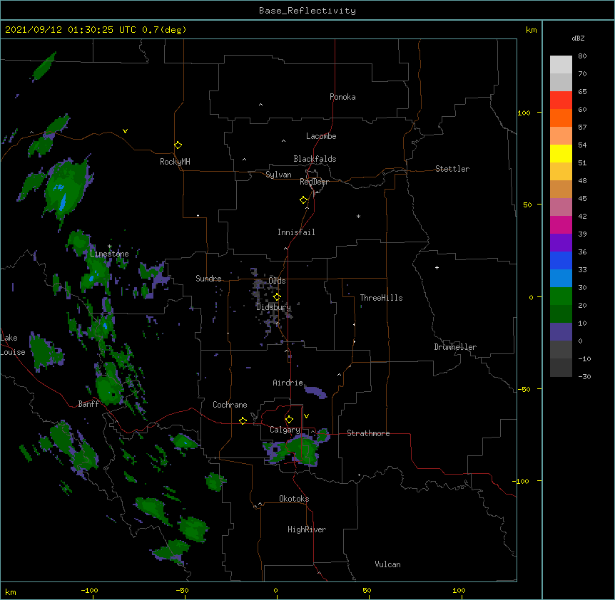
Task: Click the RedDeer city label
Action: coord(314,182)
